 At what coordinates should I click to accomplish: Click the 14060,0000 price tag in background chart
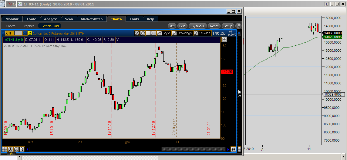pyautogui.click(x=333, y=33)
